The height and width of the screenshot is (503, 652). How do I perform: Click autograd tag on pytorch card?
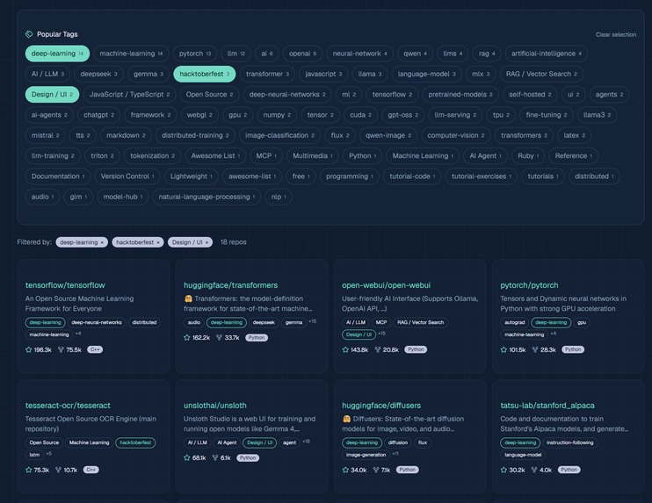pyautogui.click(x=514, y=322)
